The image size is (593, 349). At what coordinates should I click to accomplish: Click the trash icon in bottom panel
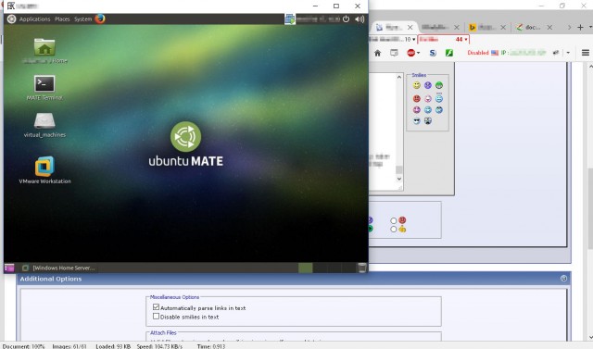[x=362, y=268]
